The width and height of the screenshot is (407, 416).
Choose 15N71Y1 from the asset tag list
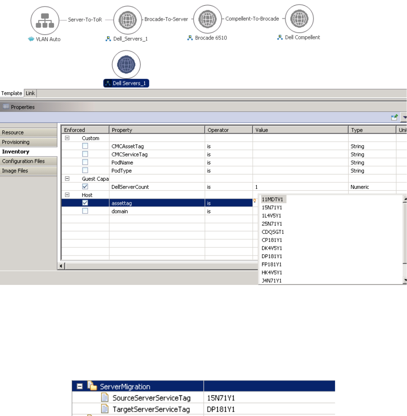point(271,208)
